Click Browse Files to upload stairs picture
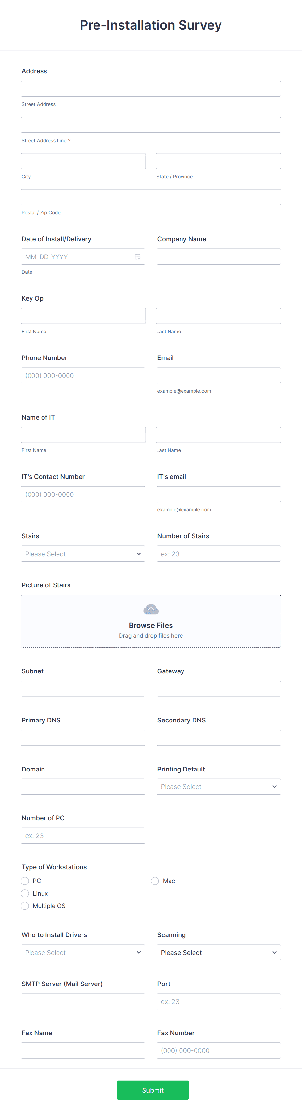 click(150, 625)
